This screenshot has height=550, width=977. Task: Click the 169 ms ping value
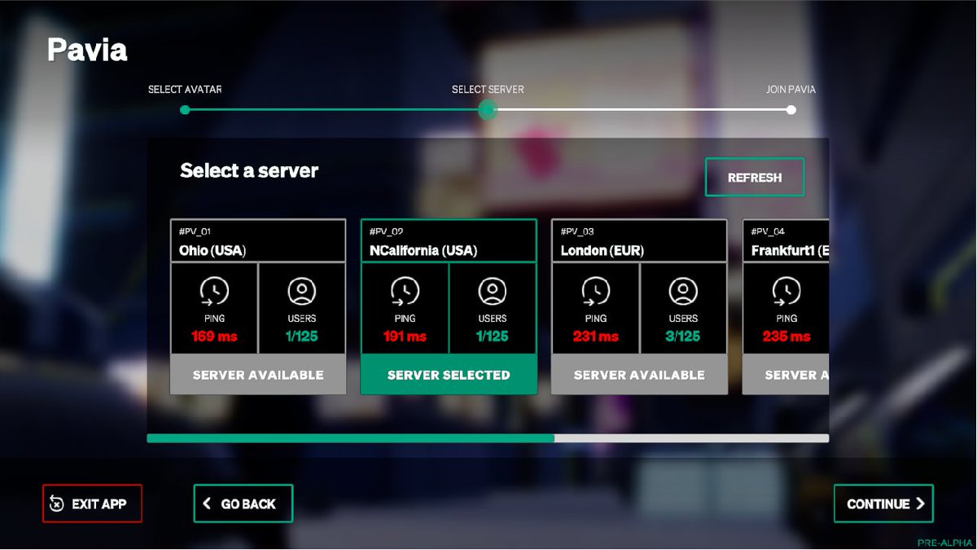tap(214, 336)
